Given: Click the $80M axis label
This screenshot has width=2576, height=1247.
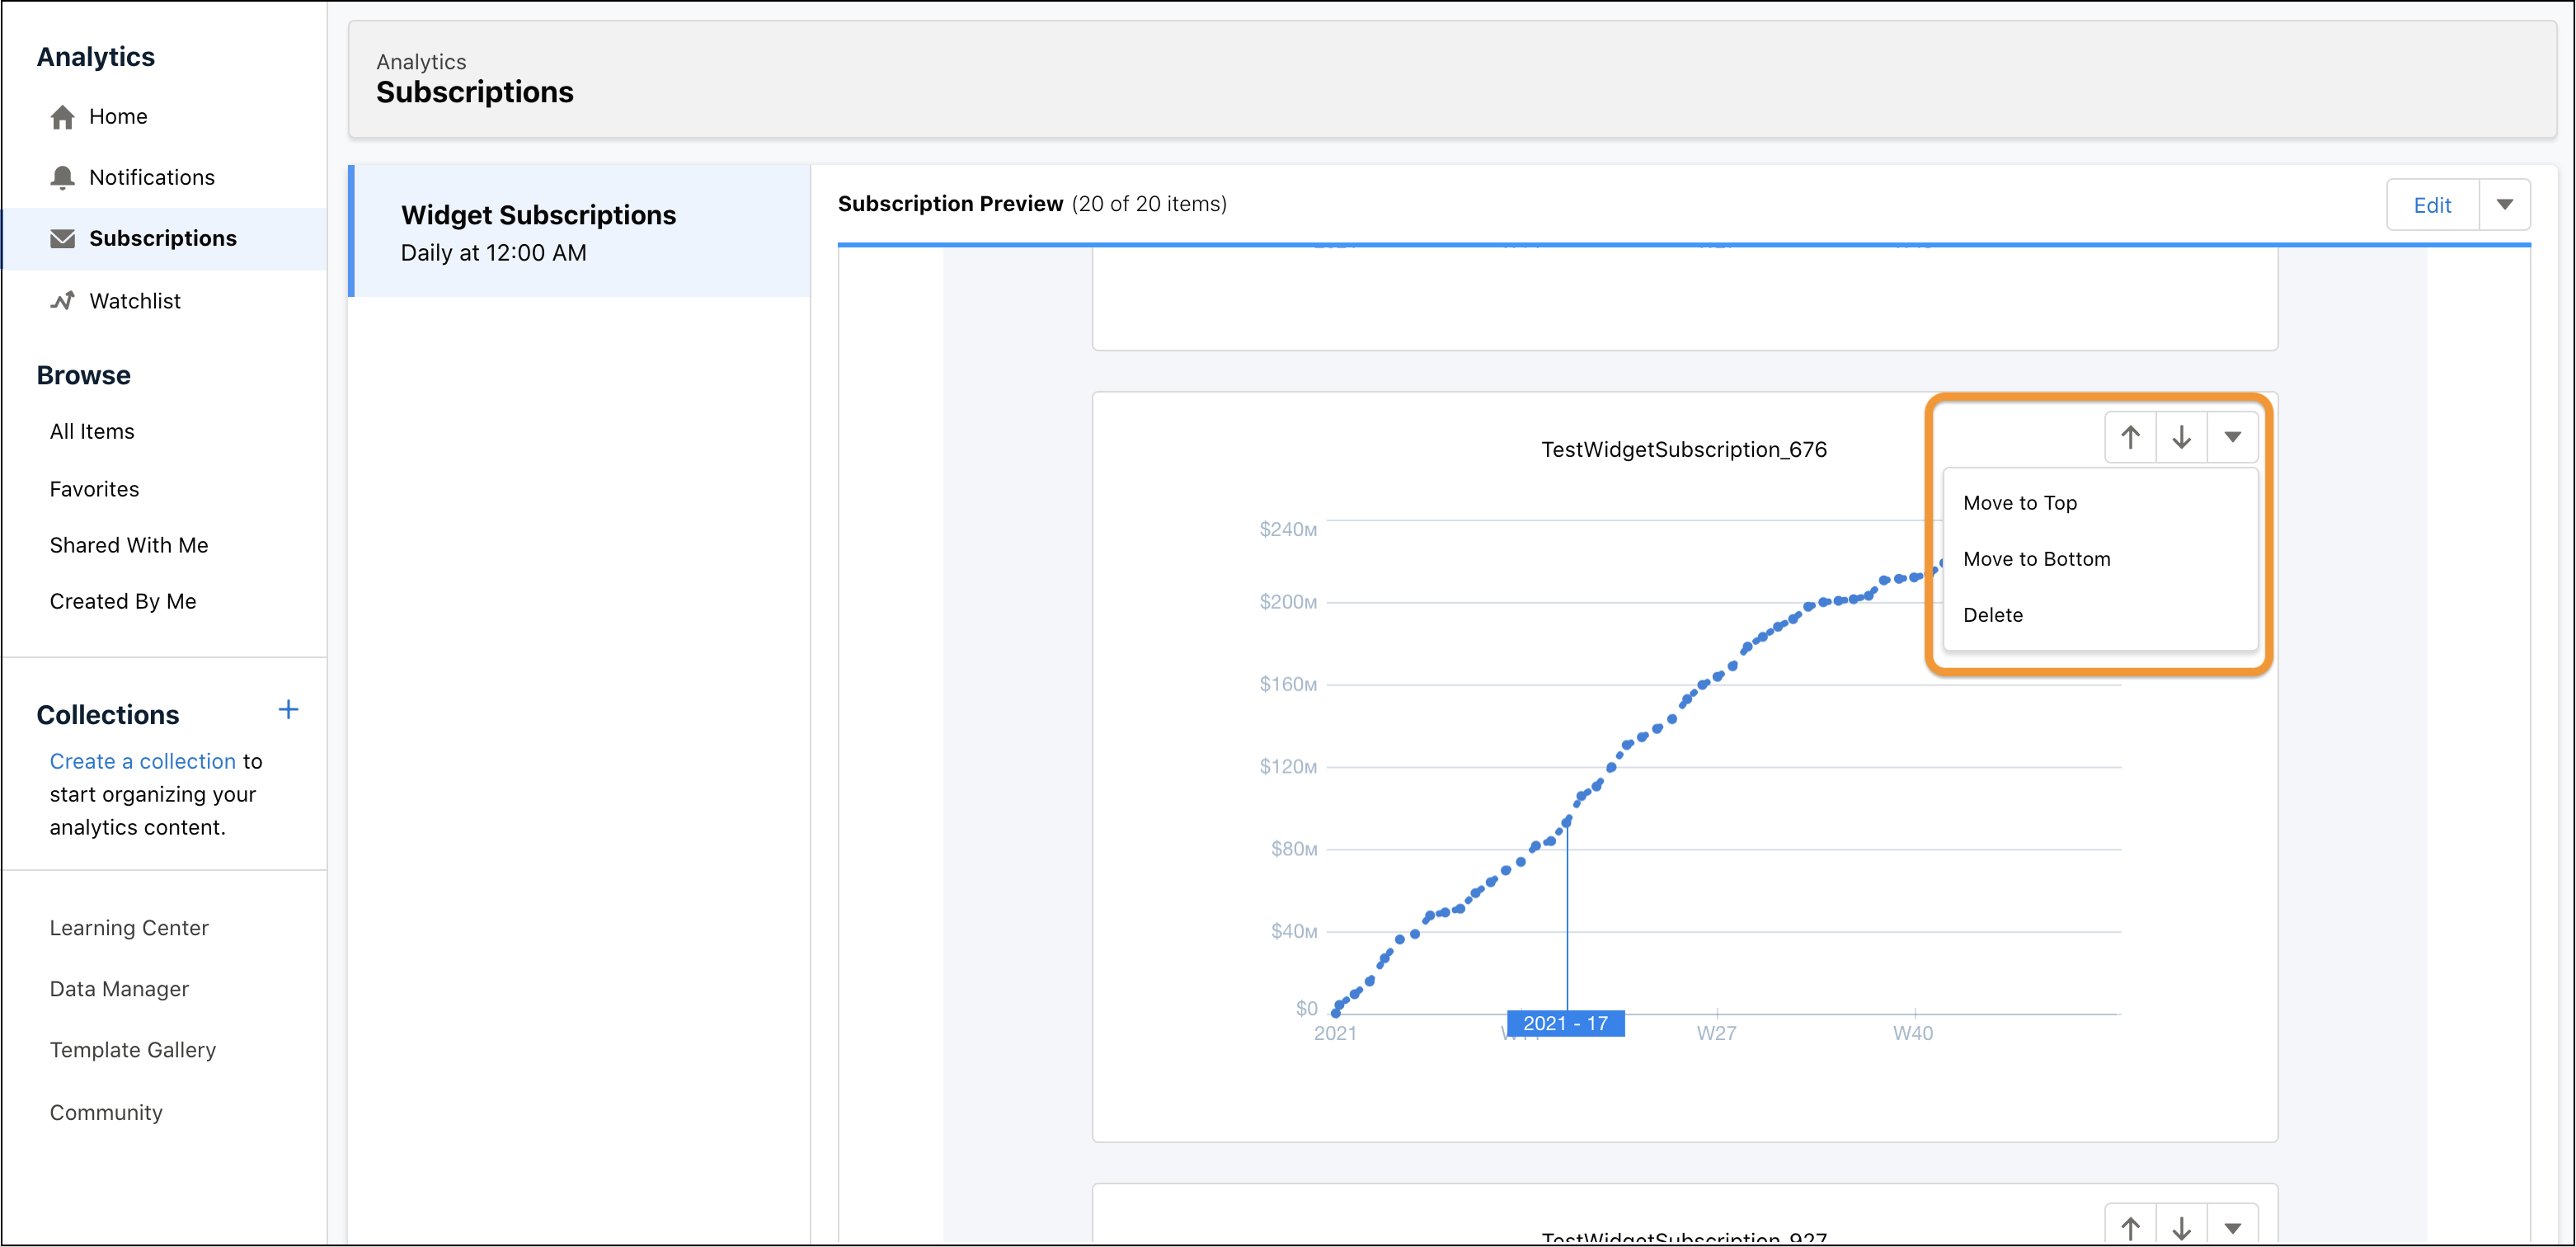Looking at the screenshot, I should click(1294, 850).
